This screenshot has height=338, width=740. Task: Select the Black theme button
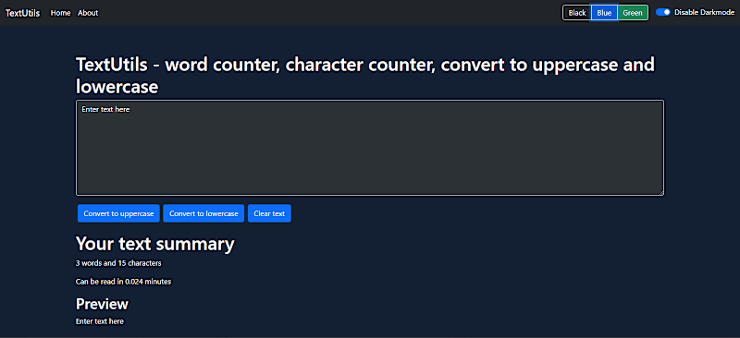pyautogui.click(x=577, y=13)
